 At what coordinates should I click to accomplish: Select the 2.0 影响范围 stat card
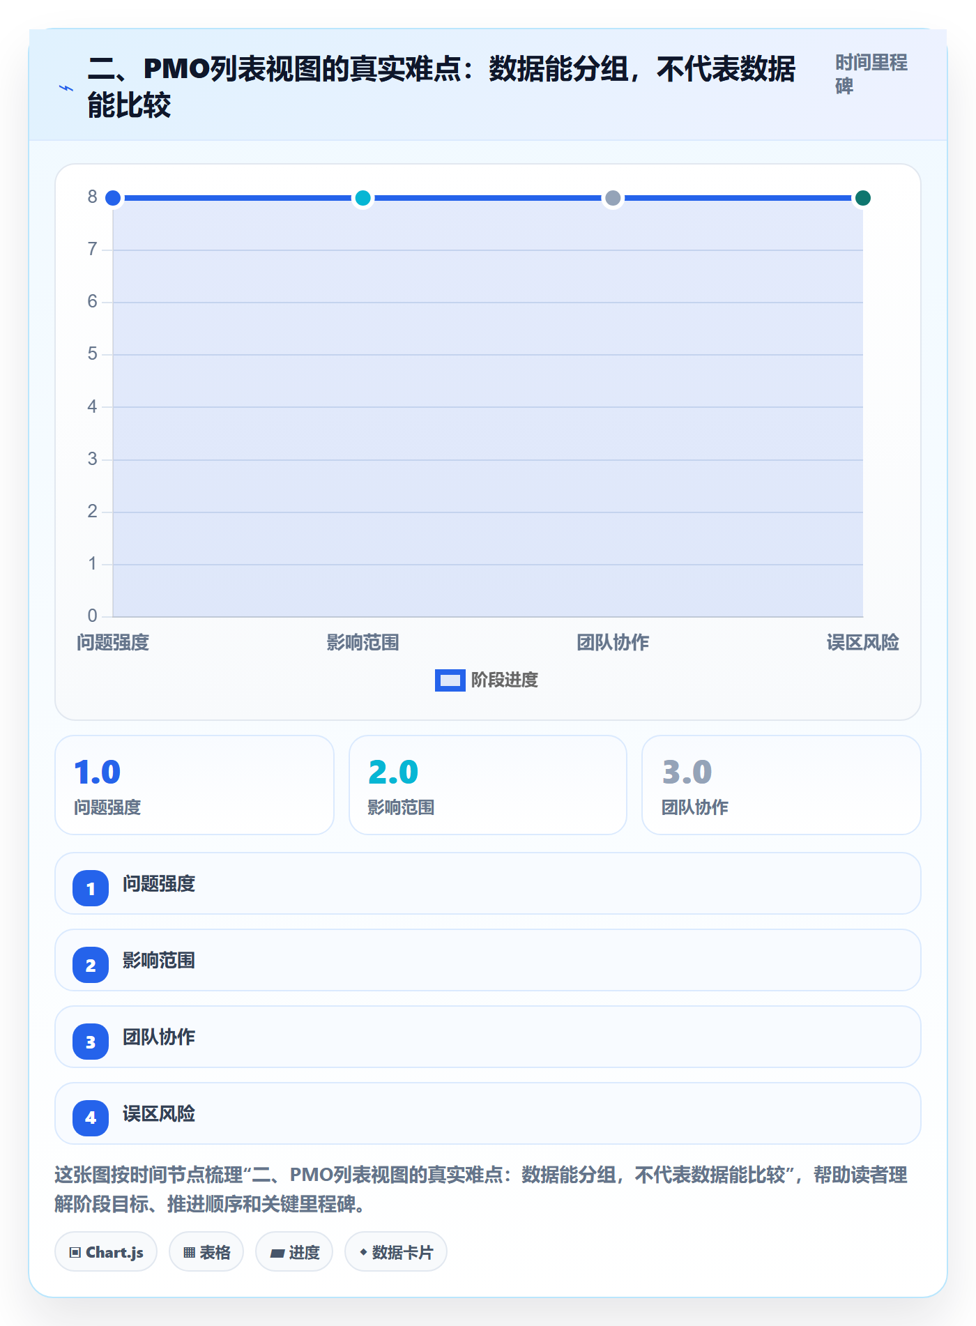(x=488, y=785)
